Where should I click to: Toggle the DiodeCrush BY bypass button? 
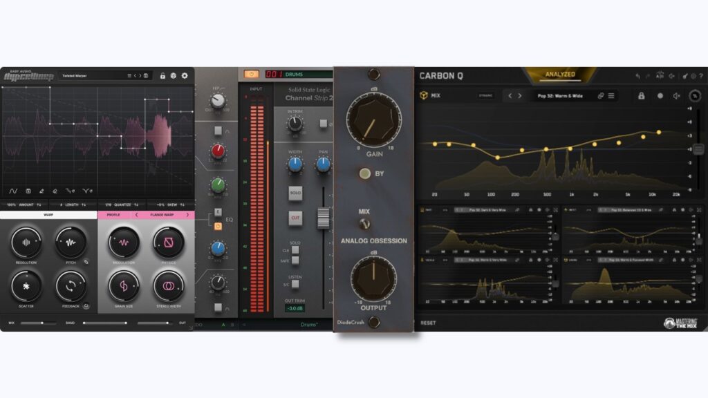pyautogui.click(x=365, y=173)
